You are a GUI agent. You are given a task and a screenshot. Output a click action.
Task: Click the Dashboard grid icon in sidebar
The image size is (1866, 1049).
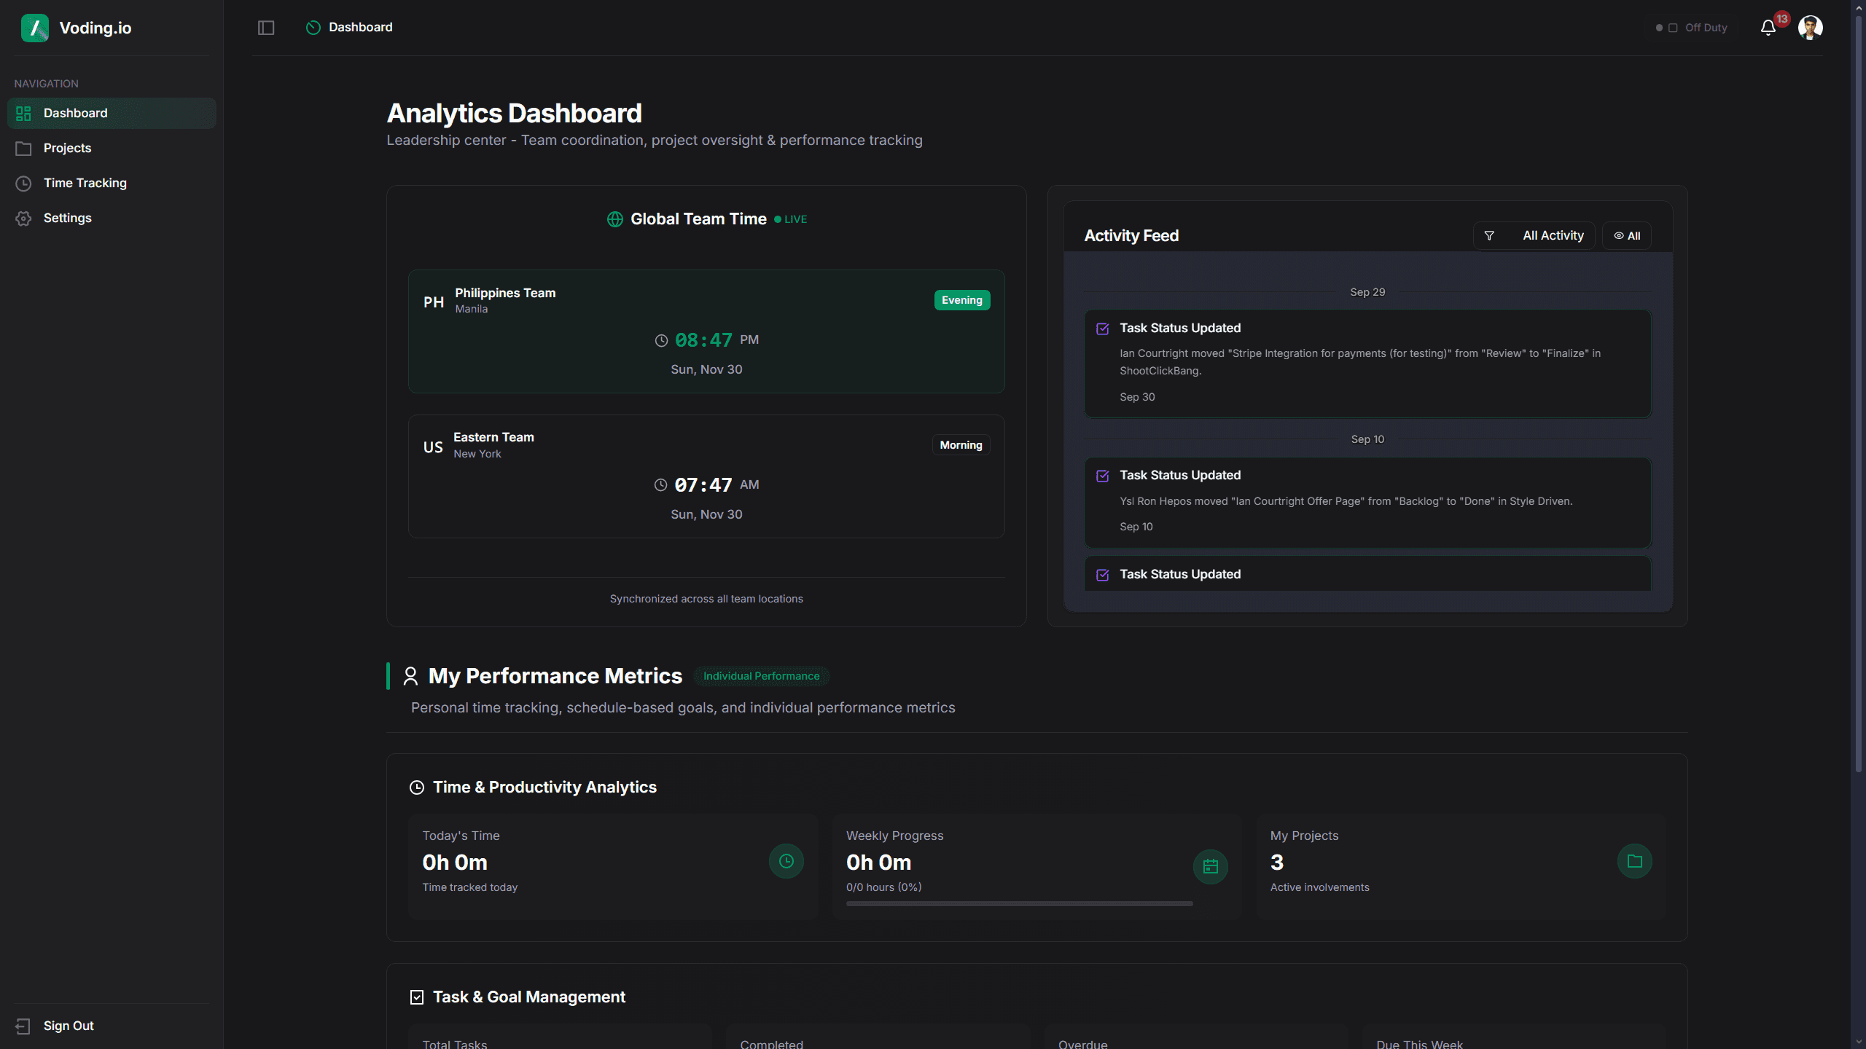pos(23,114)
